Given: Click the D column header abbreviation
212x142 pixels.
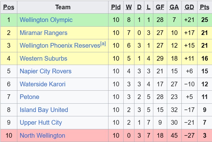Looking at the screenshot, I should click(139, 7).
